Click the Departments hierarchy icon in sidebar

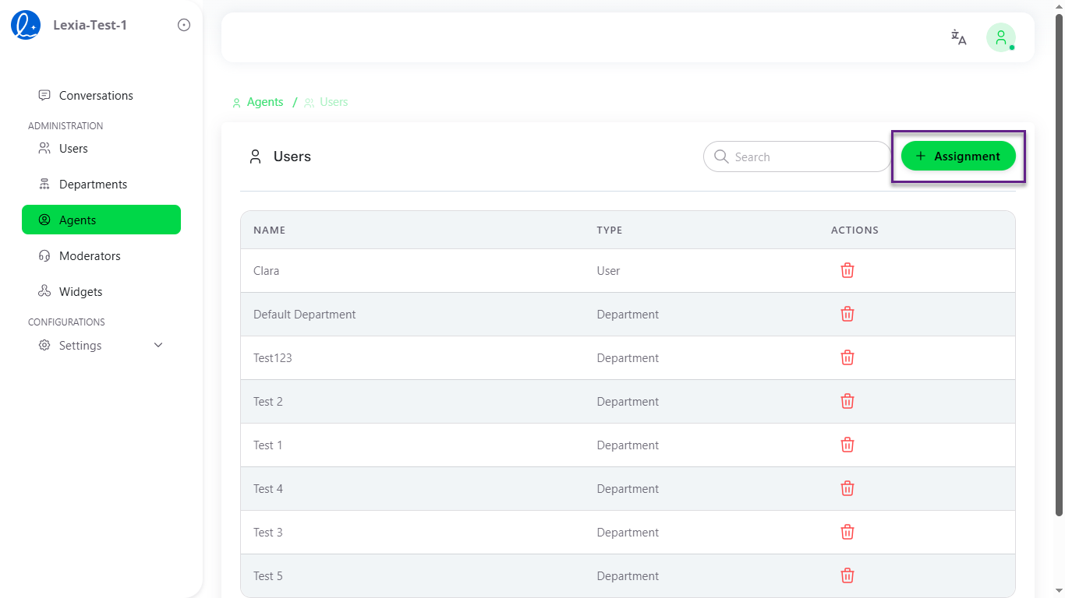[x=44, y=184]
